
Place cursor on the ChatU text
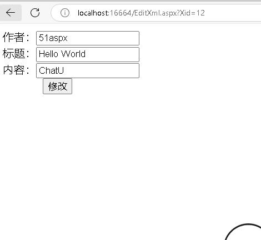51,70
